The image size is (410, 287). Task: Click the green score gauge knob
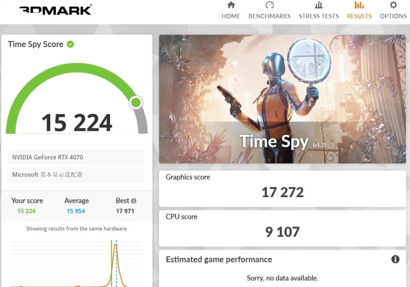[136, 103]
